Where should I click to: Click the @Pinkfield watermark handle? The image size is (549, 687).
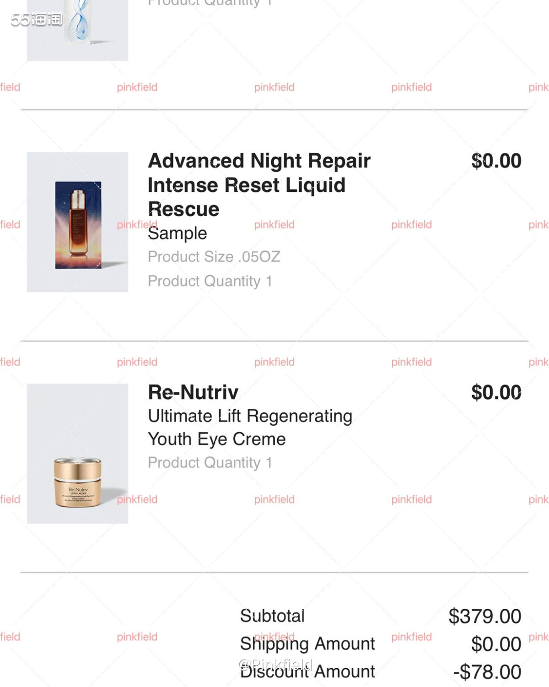click(x=275, y=663)
